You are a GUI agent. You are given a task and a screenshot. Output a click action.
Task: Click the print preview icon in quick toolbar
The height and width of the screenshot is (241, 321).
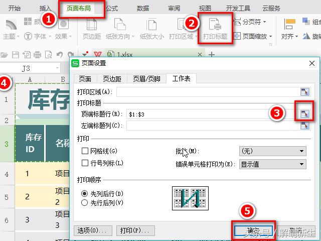click(48, 55)
